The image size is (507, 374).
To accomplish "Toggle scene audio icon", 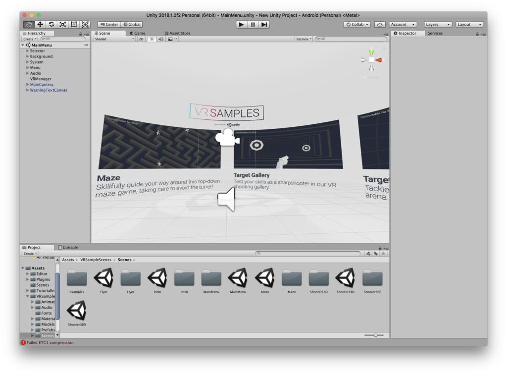I will point(161,39).
